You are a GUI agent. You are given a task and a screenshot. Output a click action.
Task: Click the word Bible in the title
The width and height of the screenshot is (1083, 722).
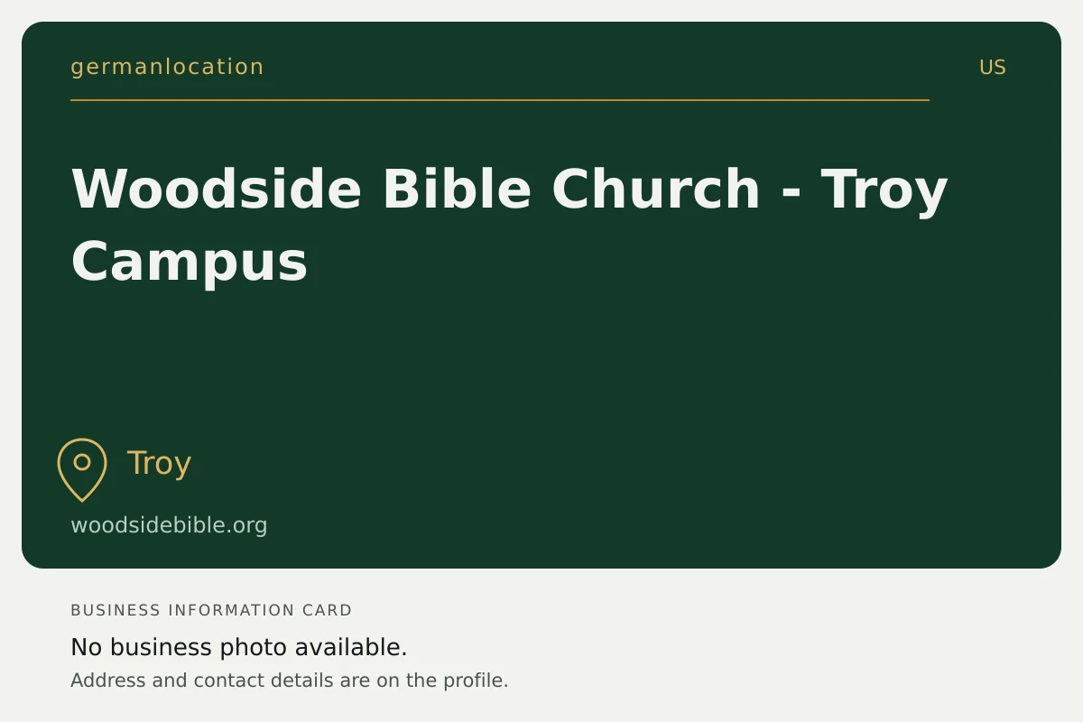point(457,189)
